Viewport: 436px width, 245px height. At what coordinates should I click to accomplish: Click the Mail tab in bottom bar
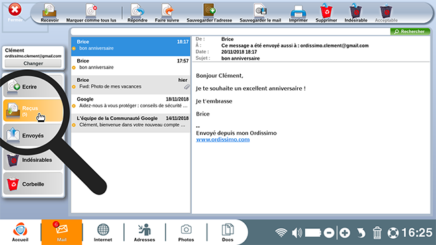(62, 232)
